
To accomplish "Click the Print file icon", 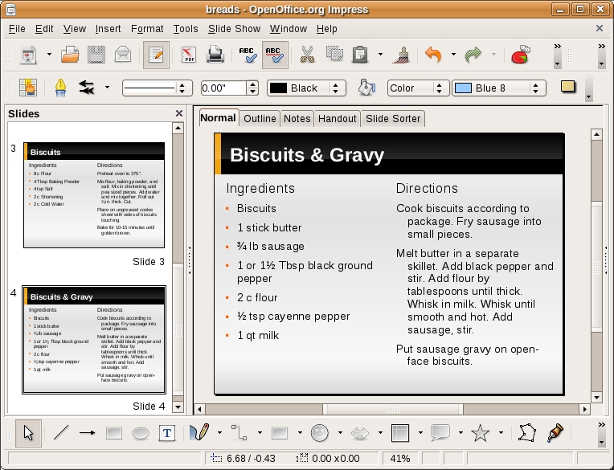I will point(215,55).
